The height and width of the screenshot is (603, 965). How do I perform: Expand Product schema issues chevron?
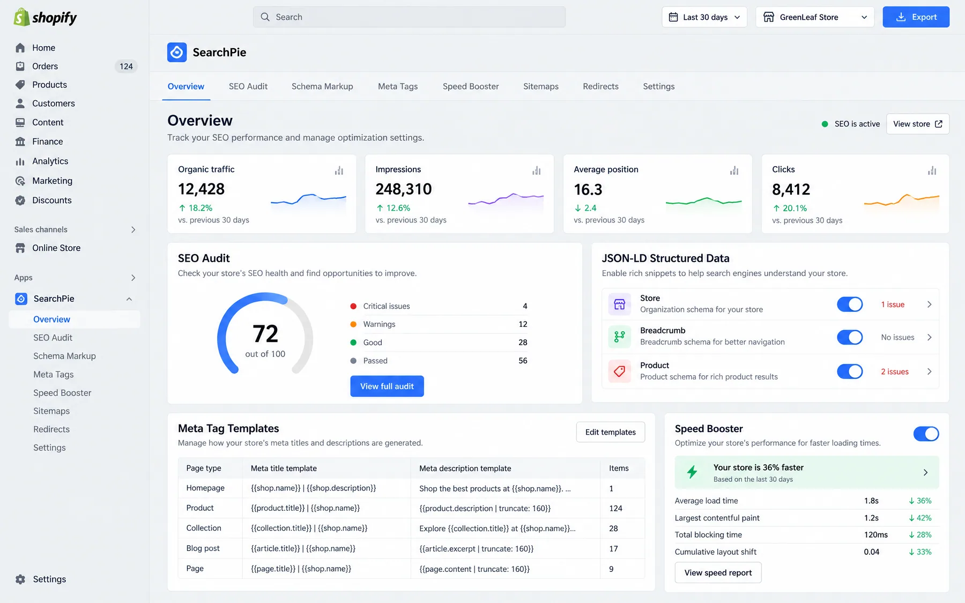click(930, 371)
